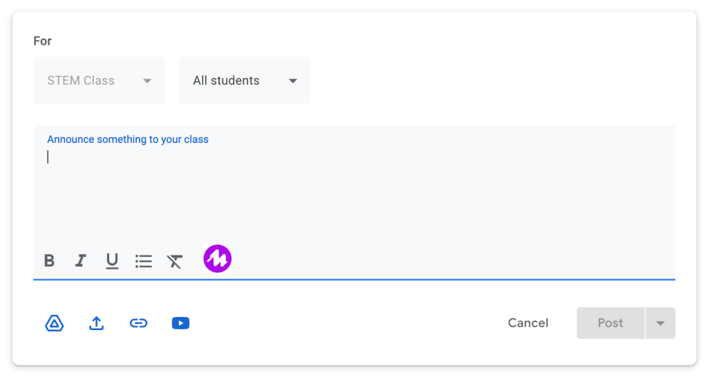This screenshot has height=377, width=707.
Task: Open the arrow menu beside Post
Action: pos(661,323)
